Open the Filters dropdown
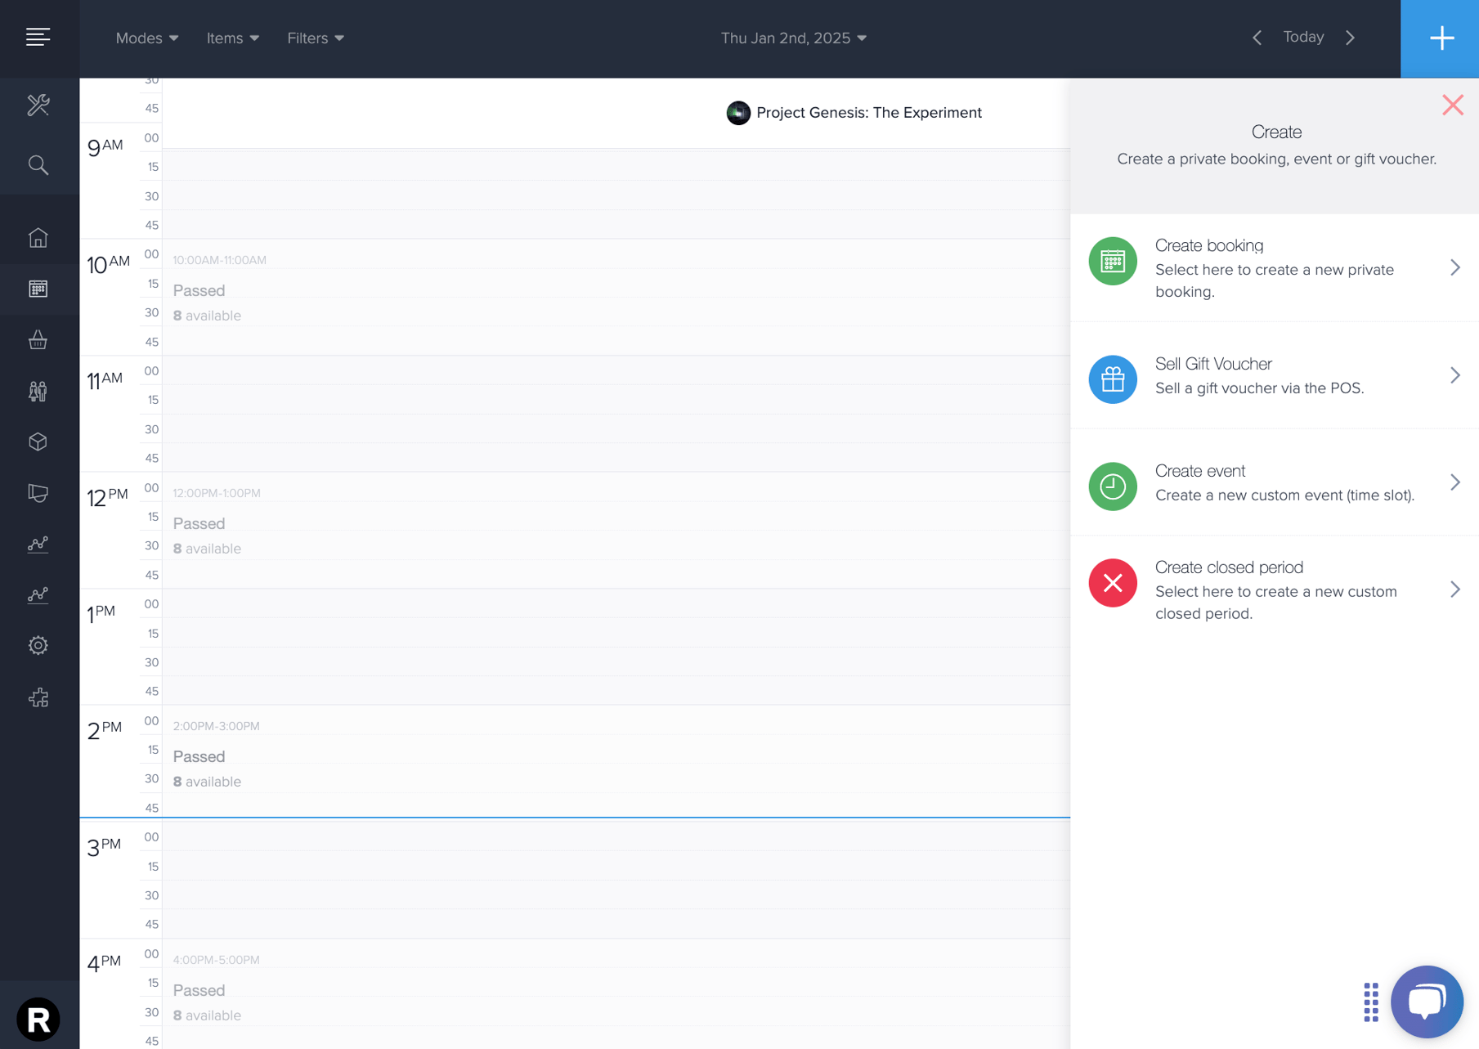The height and width of the screenshot is (1049, 1479). pos(315,38)
